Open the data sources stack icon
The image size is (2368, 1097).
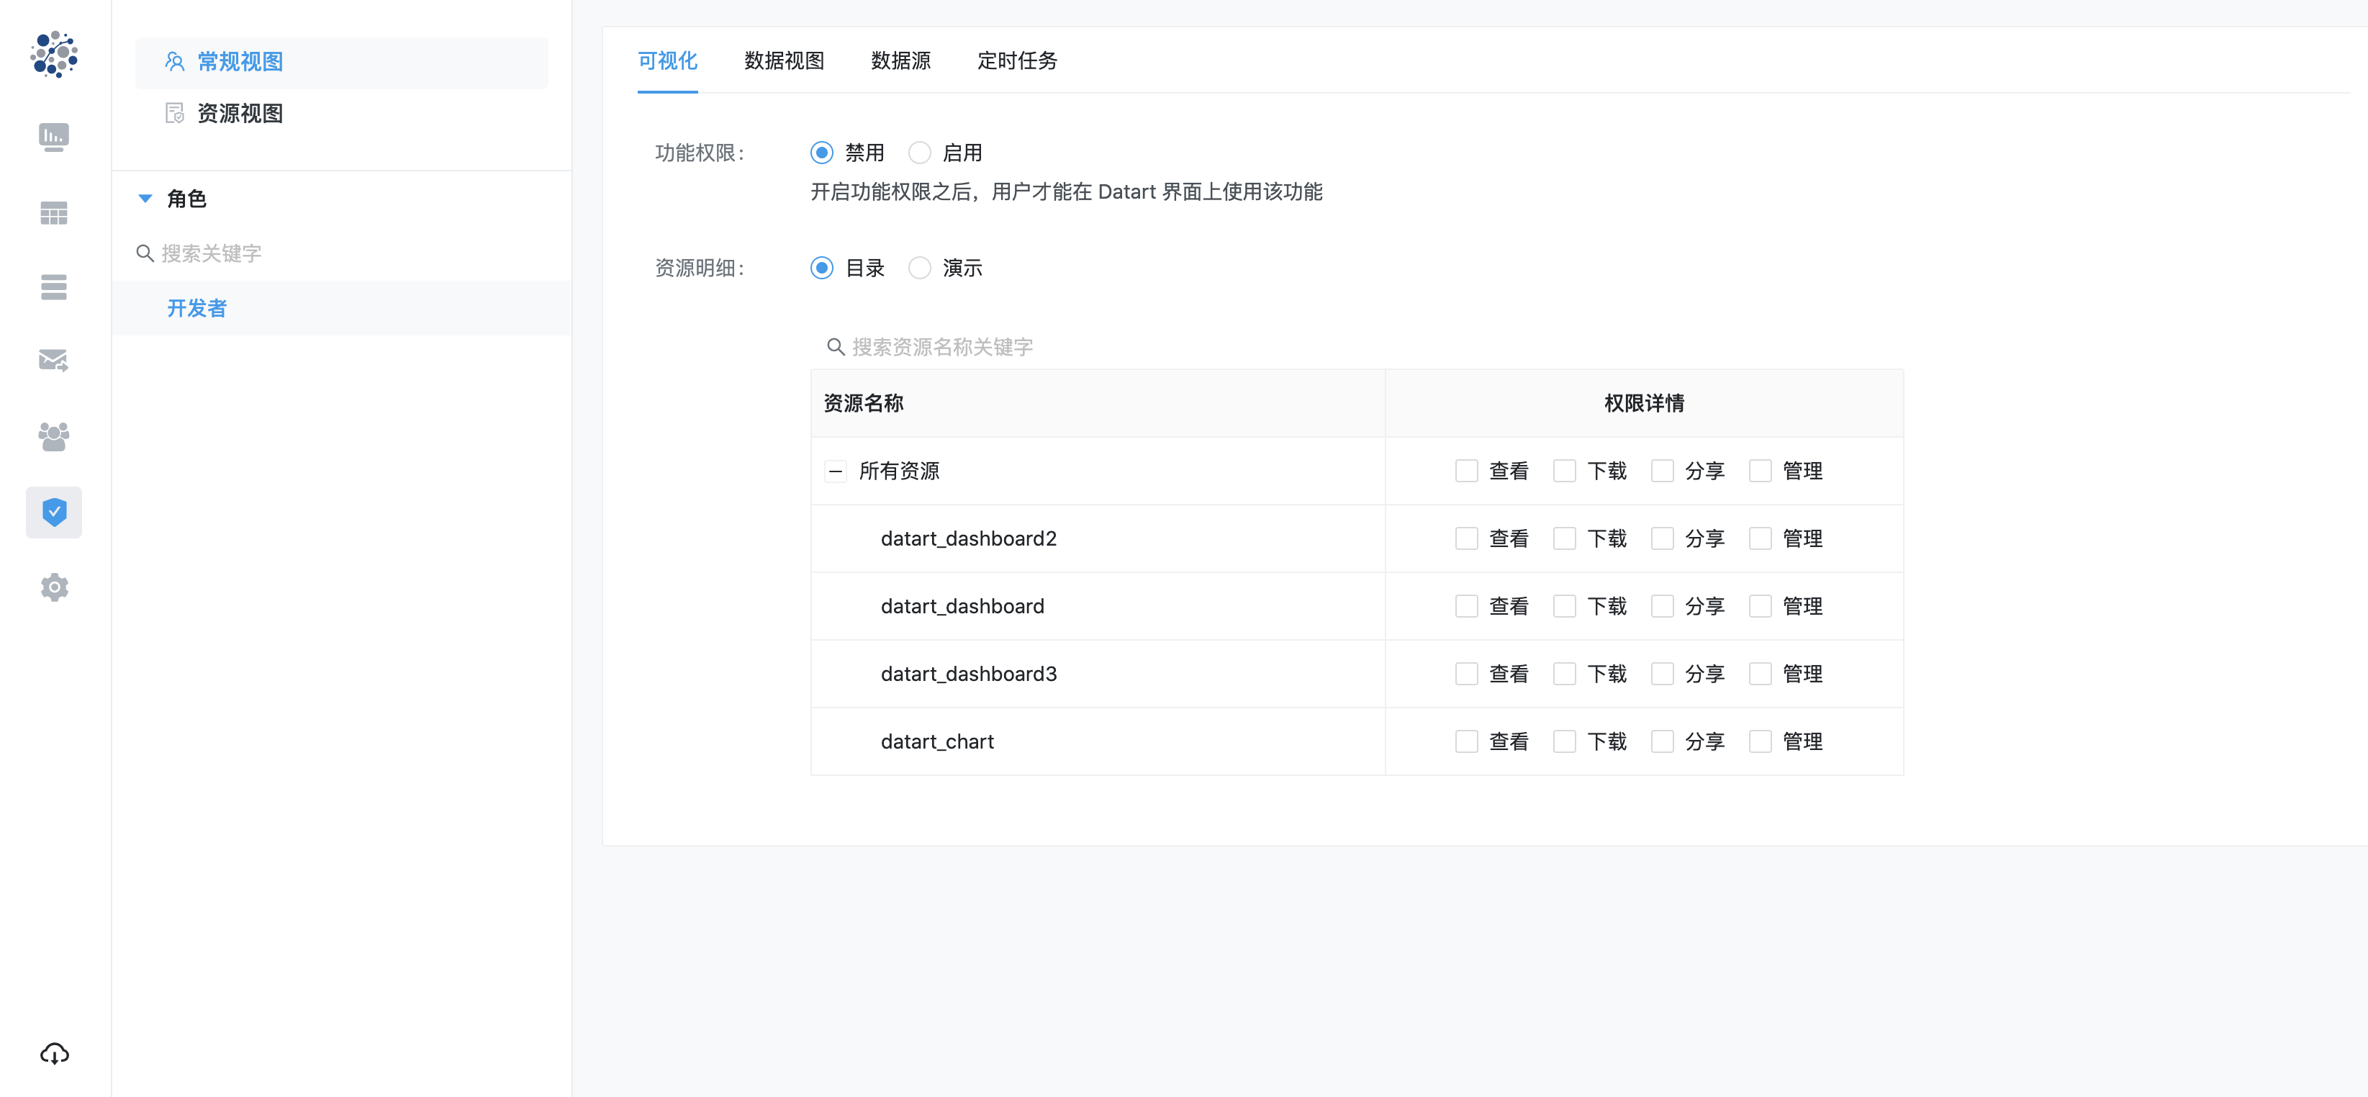tap(53, 287)
